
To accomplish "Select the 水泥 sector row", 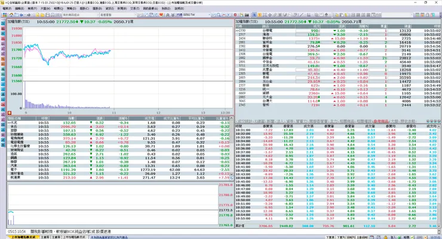I will 118,122.
